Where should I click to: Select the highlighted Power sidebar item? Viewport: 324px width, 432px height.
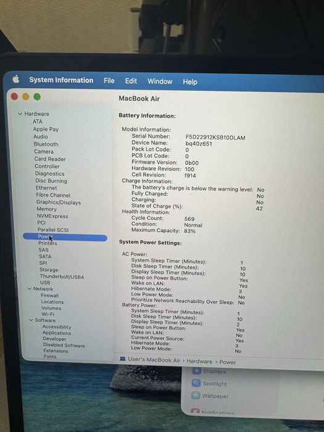point(65,237)
